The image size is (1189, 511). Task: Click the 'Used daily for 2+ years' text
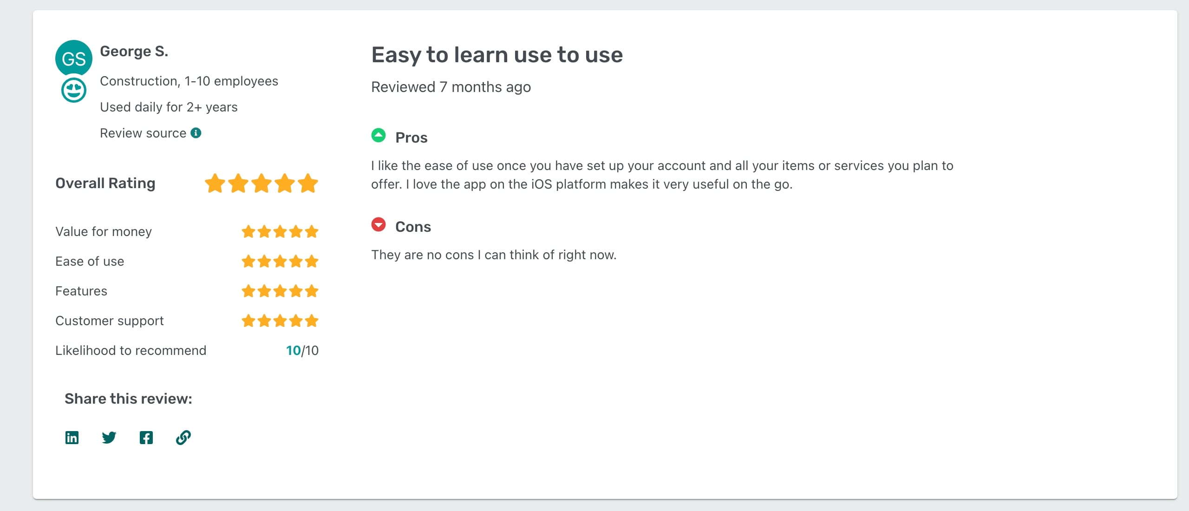tap(169, 106)
